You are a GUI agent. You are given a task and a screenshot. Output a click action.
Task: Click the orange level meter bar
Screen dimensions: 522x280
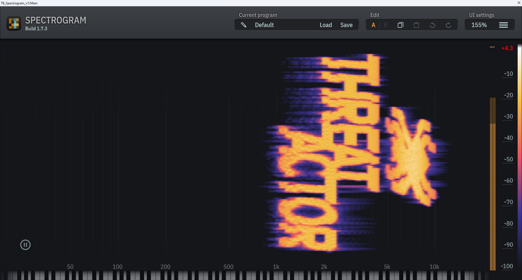click(x=492, y=184)
